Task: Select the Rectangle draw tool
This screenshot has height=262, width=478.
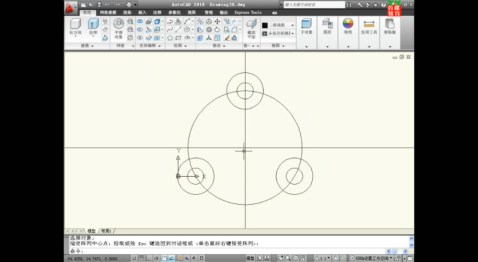Action: click(178, 38)
